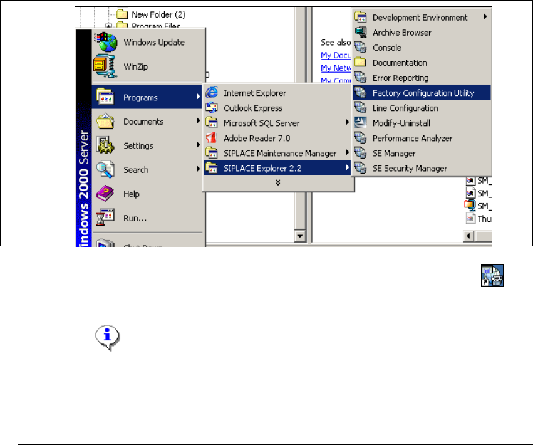Click the Error Reporting icon

(361, 78)
